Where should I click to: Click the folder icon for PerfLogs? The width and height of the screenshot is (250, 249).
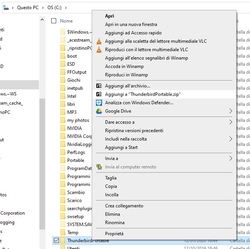63,152
